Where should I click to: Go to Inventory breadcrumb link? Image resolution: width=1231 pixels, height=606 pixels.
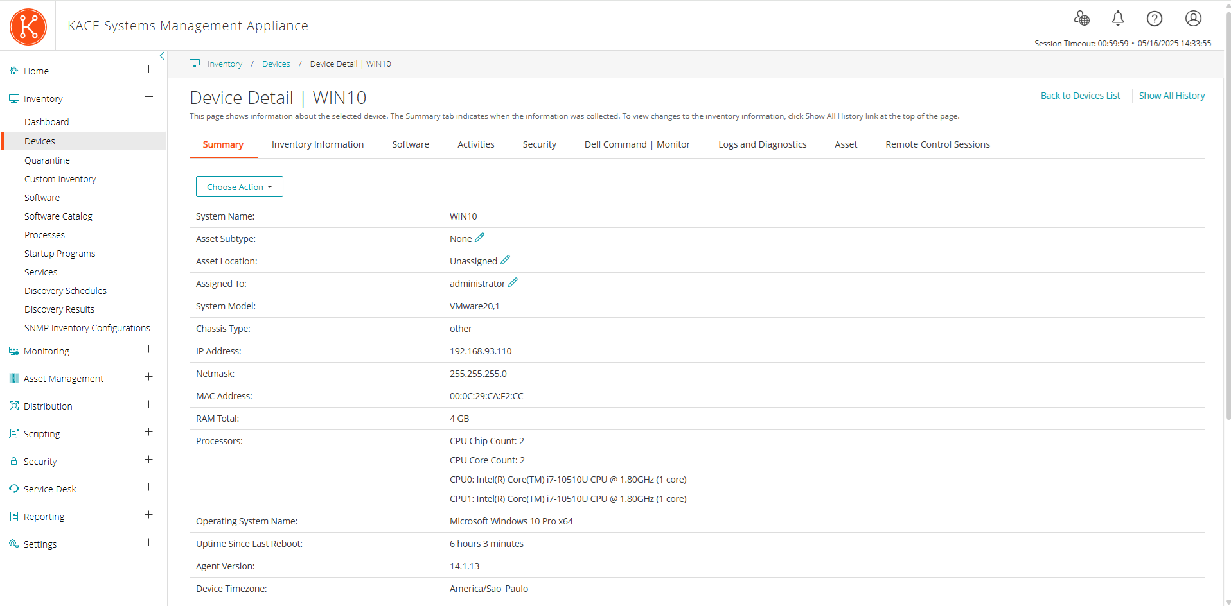click(x=225, y=64)
